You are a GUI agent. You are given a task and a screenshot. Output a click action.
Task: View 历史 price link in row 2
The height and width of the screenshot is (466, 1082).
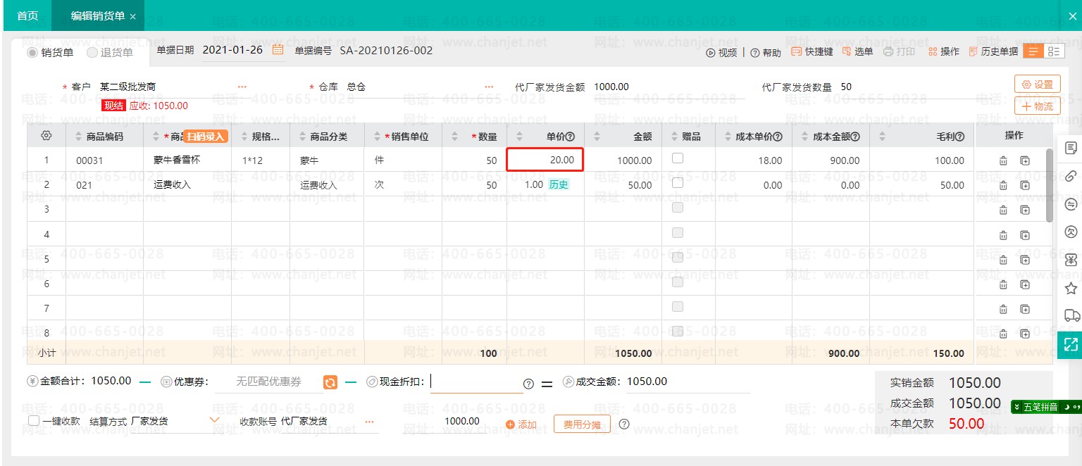click(x=558, y=185)
